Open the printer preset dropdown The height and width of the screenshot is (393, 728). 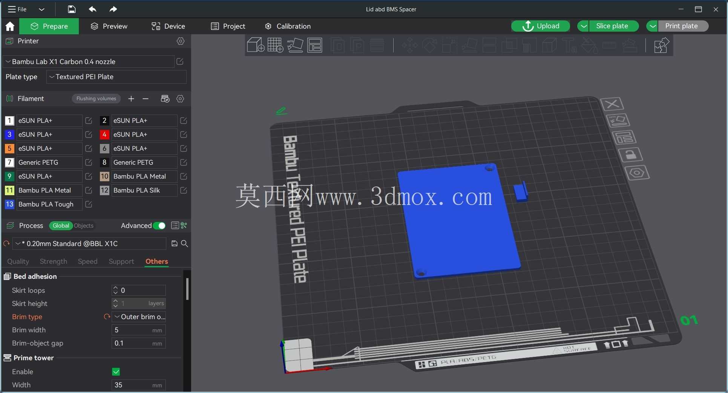89,61
